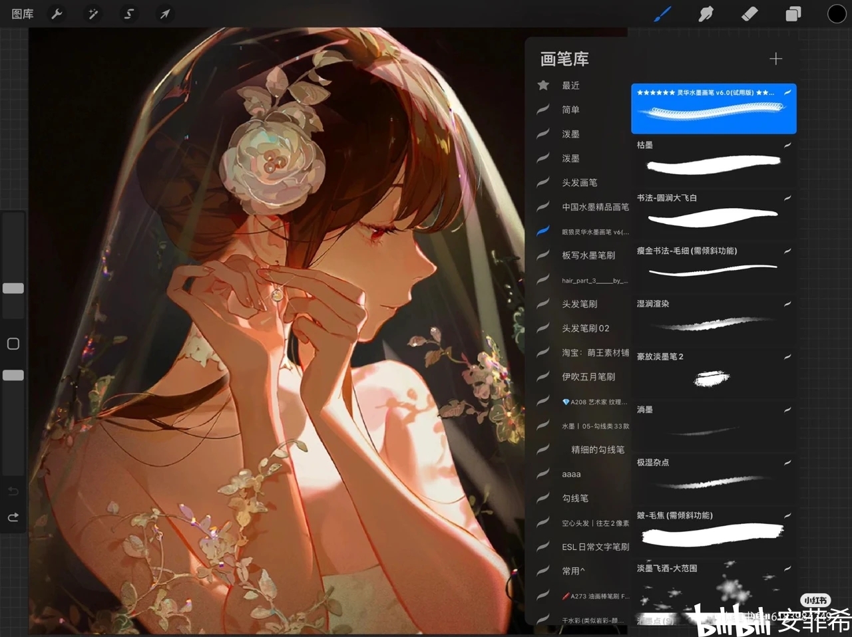Click the stroke icon on 枯墨 brush
This screenshot has height=637, width=852.
point(787,145)
